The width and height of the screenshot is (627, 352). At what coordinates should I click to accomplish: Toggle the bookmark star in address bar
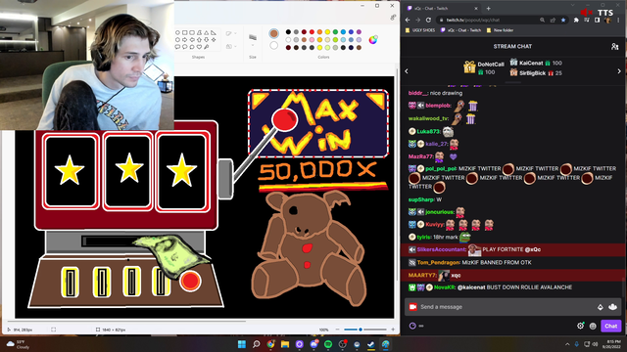563,20
